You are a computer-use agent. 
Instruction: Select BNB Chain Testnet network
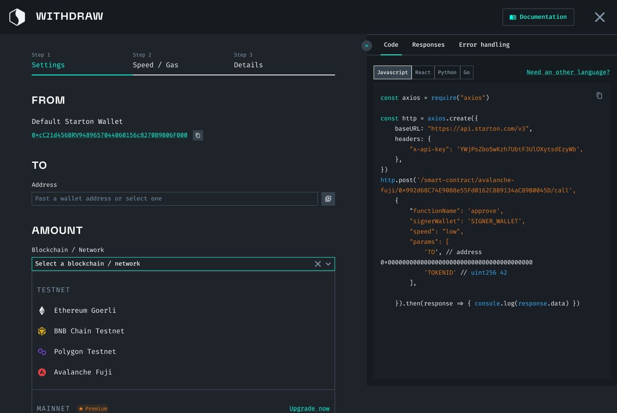point(183,331)
